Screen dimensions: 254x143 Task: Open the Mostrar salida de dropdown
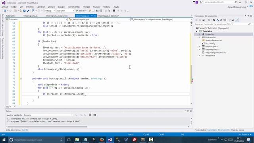tap(48, 115)
